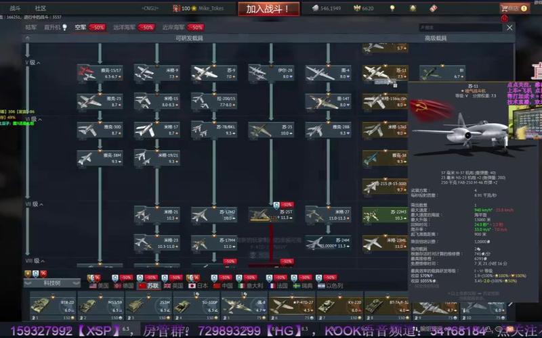Pick the Tu-4 bomber card
Screen dimensions: 542x338
[x=328, y=73]
